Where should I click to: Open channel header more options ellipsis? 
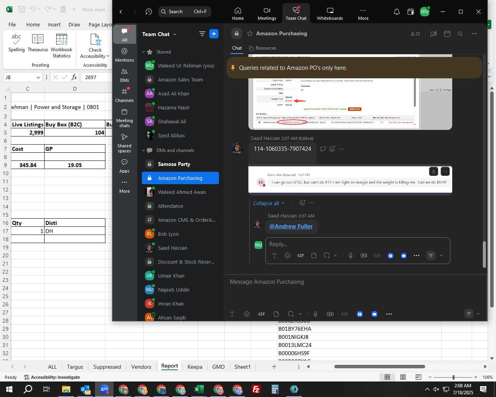pyautogui.click(x=474, y=34)
